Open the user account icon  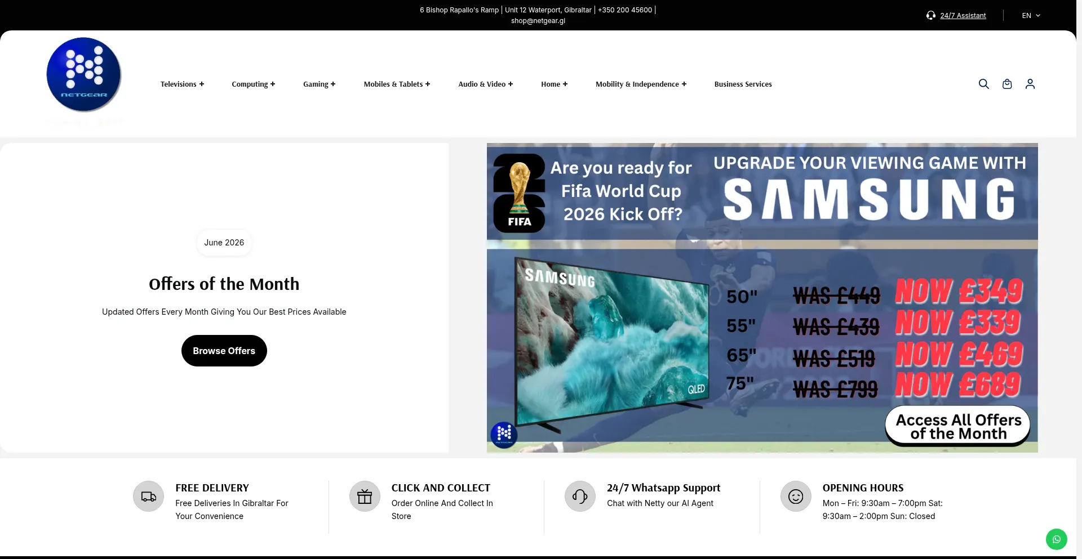(x=1030, y=84)
